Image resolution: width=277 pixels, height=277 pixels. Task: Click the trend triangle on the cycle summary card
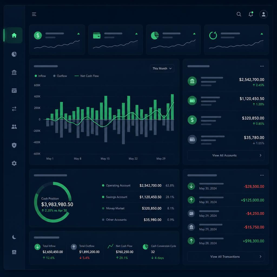(x=262, y=34)
